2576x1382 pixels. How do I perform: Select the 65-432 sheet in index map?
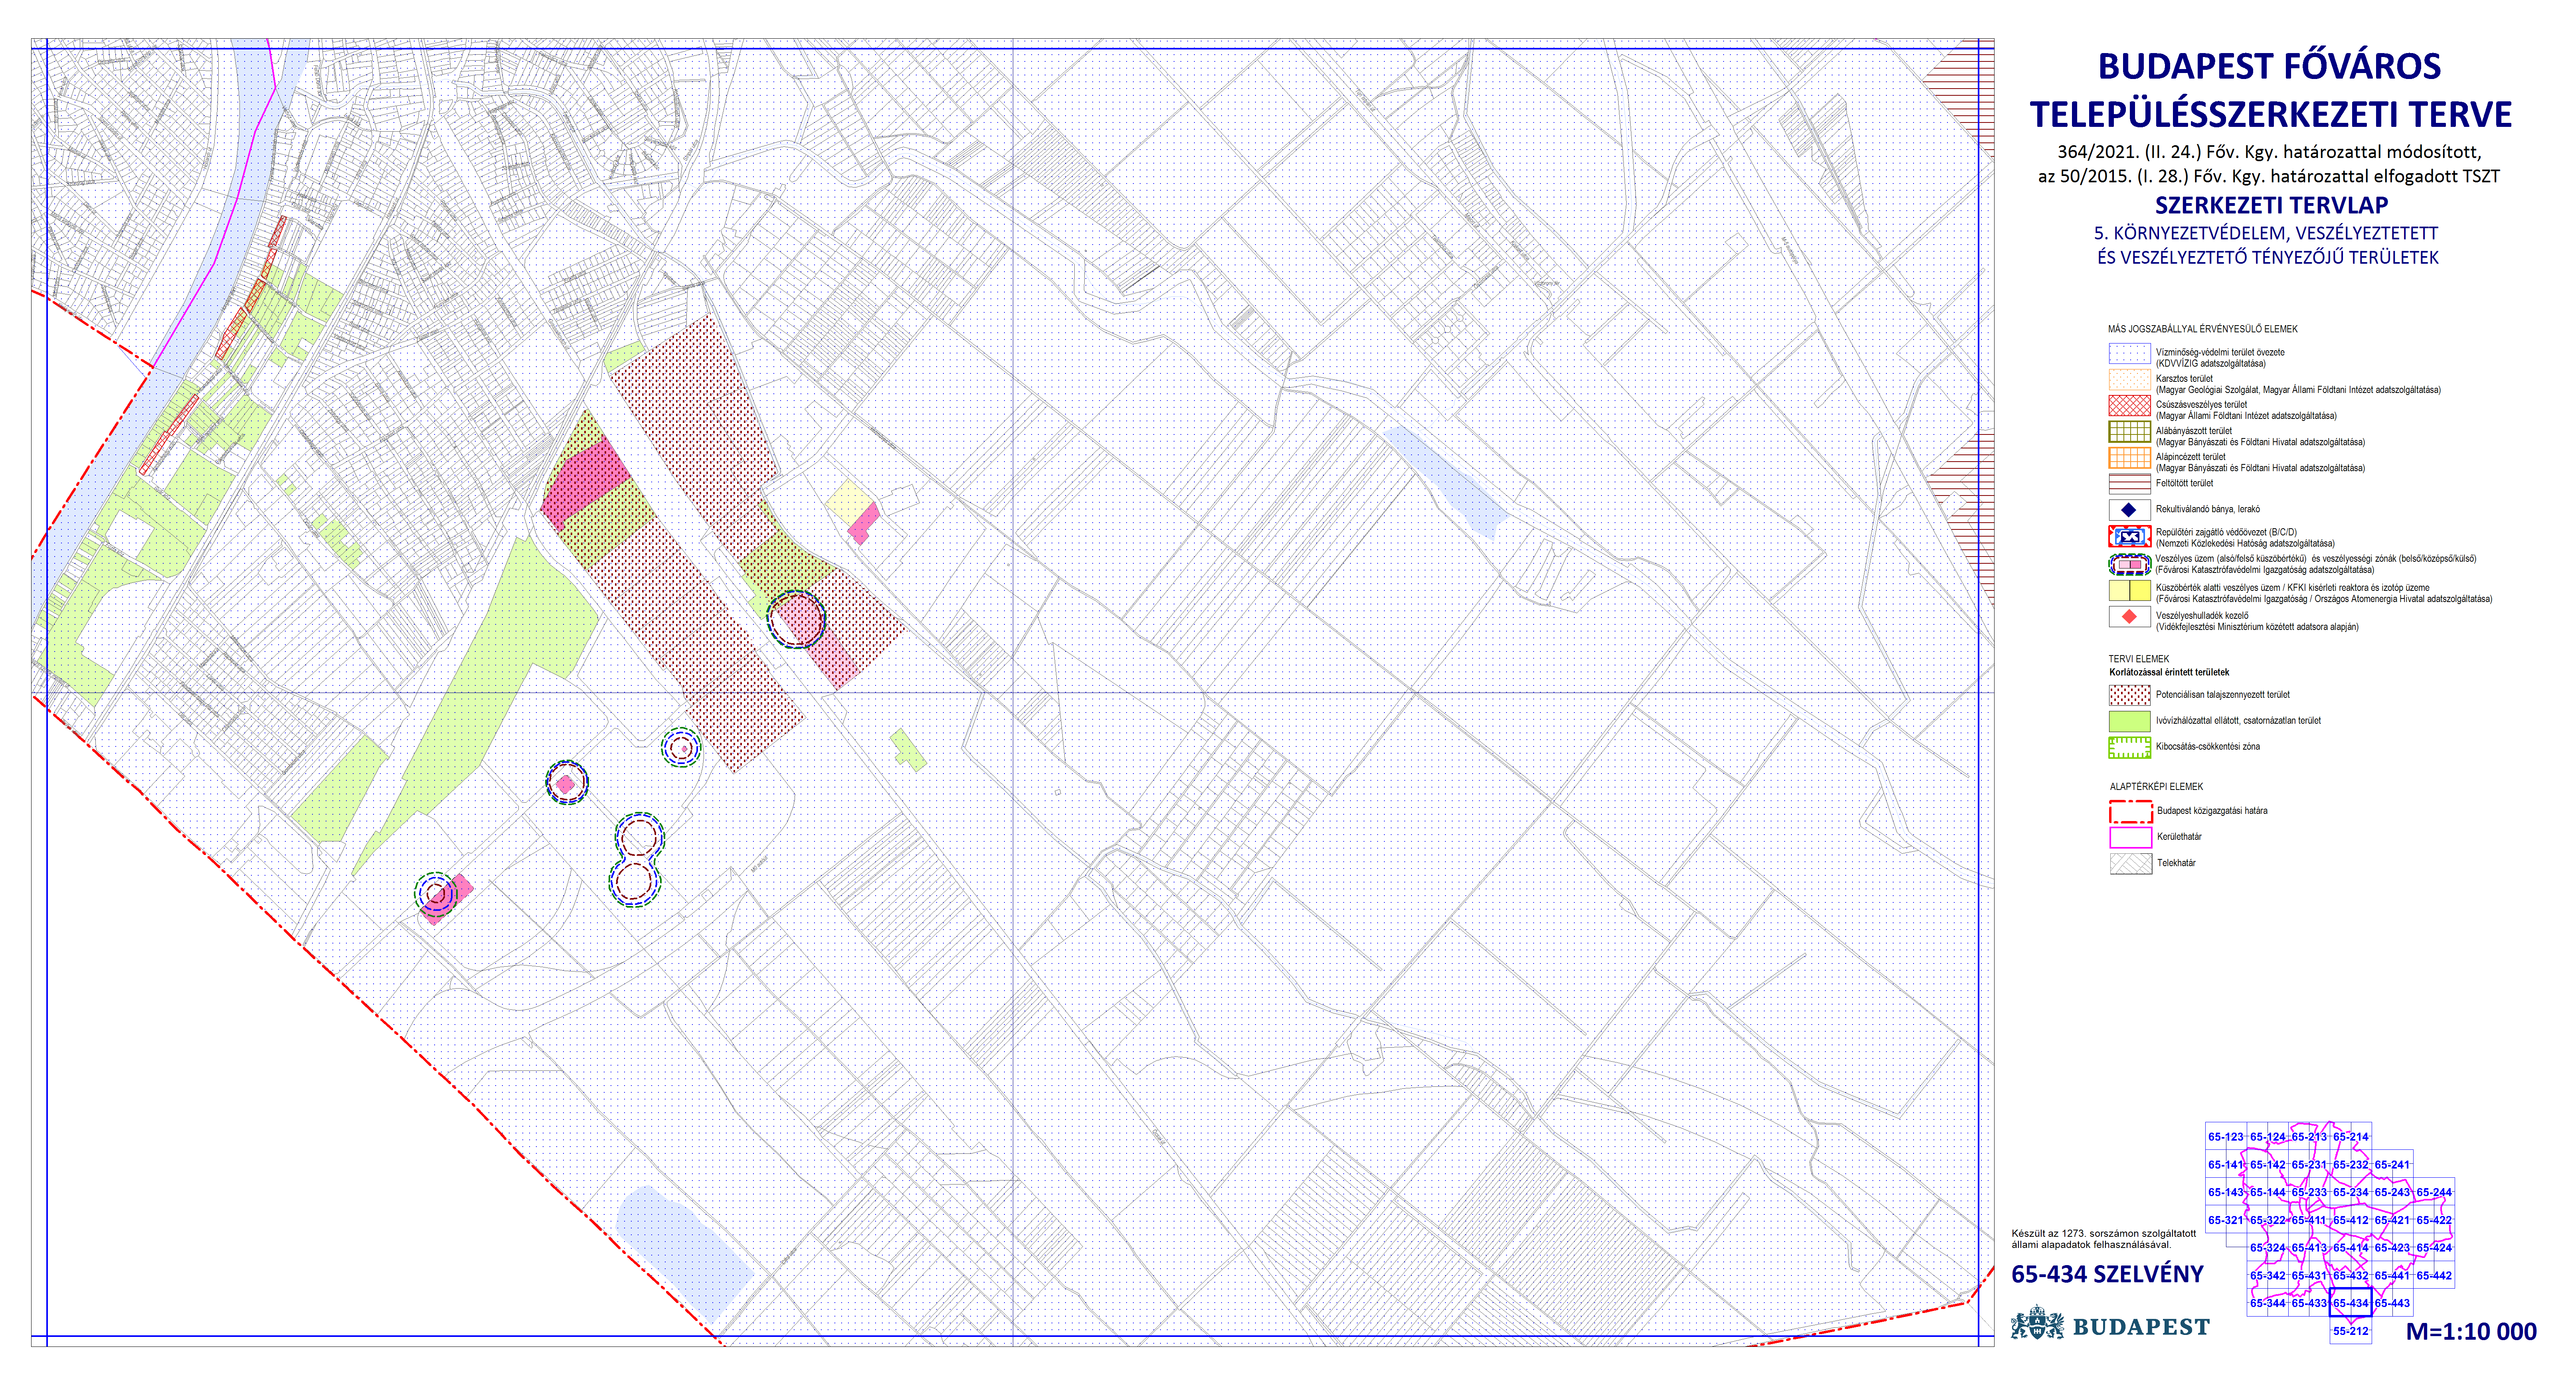pos(2350,1275)
